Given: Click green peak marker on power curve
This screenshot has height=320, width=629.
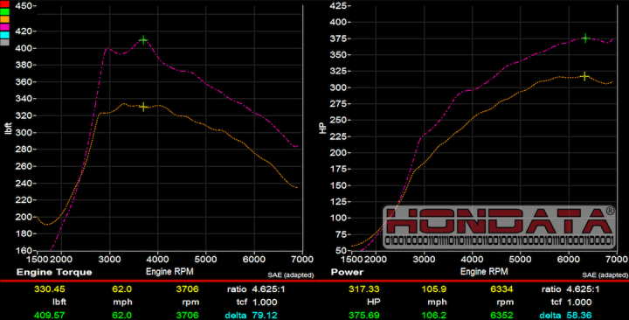Looking at the screenshot, I should click(585, 38).
